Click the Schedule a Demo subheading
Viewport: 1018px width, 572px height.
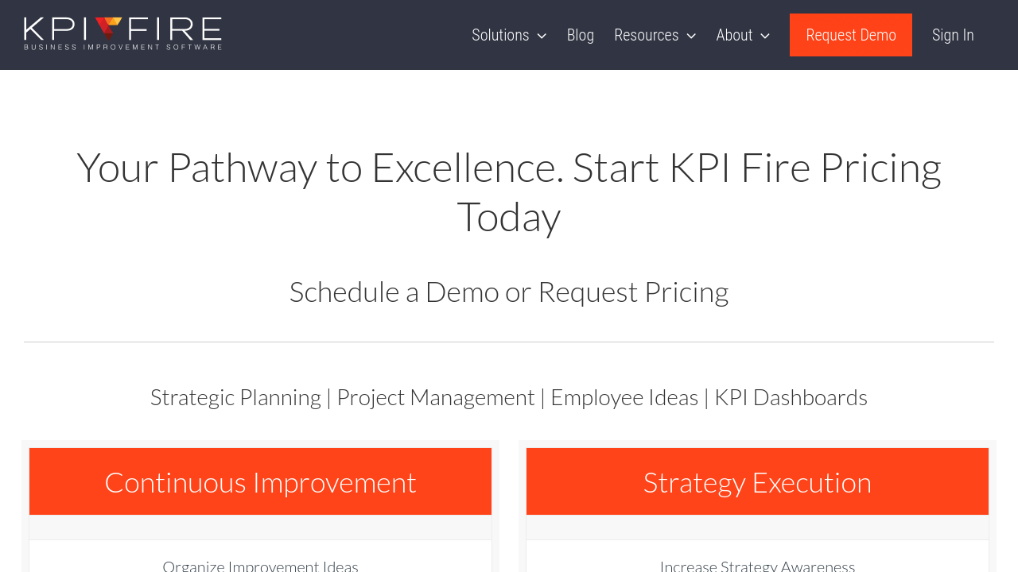[x=509, y=292]
